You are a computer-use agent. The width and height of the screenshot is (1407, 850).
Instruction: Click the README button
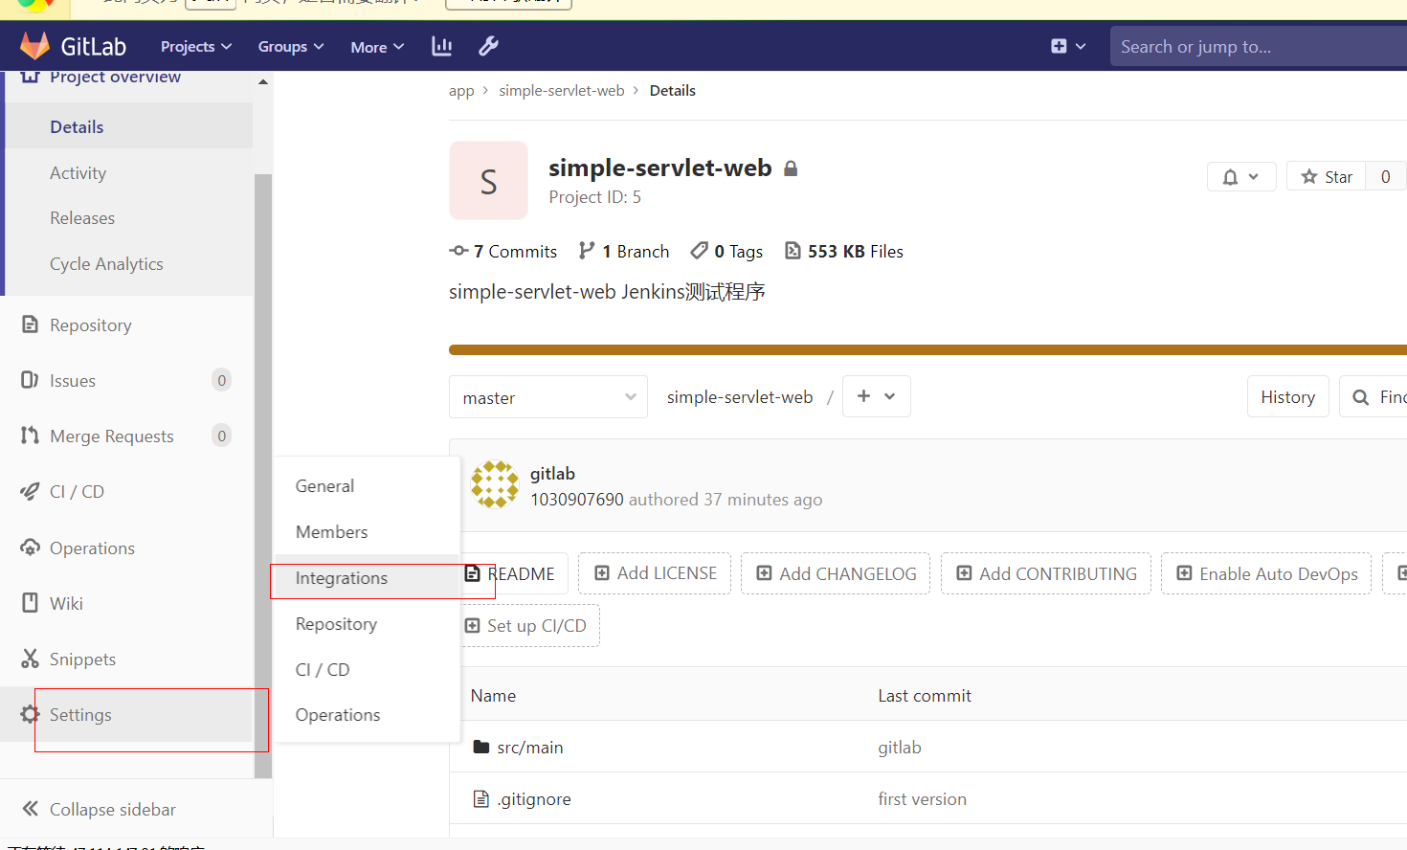click(x=514, y=573)
